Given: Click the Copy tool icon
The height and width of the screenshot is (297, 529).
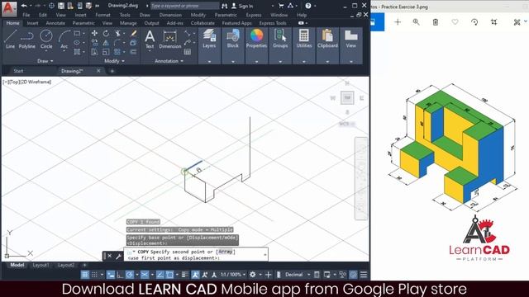Looking at the screenshot, I should pos(94,42).
